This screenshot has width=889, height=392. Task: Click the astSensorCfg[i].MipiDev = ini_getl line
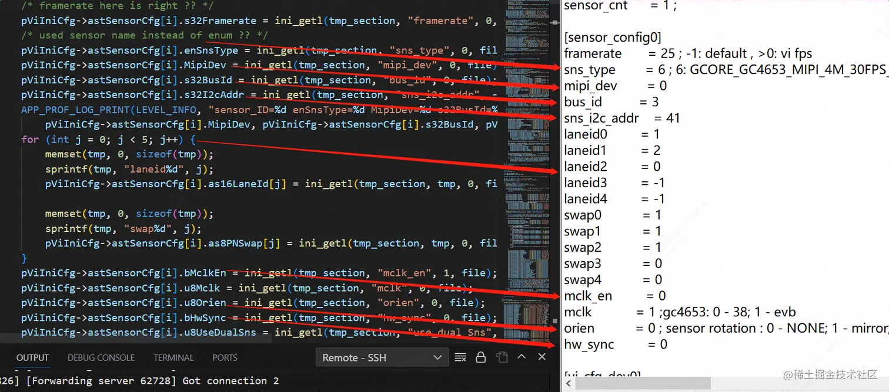click(259, 65)
